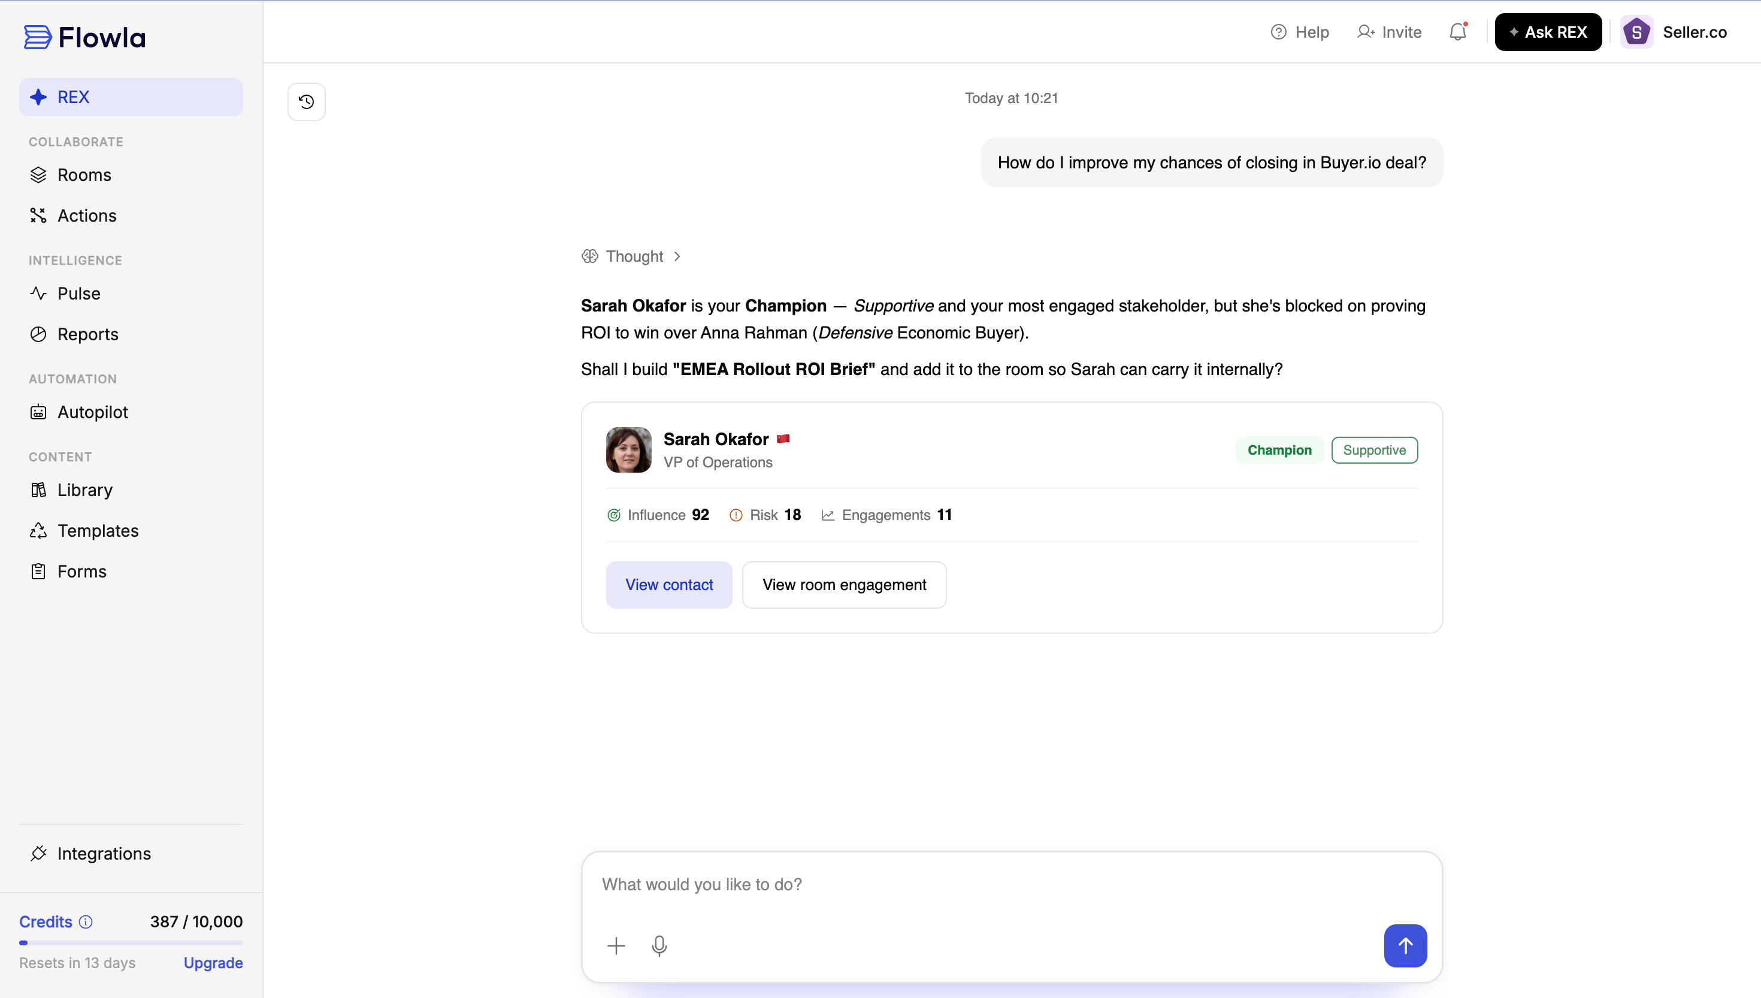
Task: Click the microphone voice input icon
Action: click(659, 946)
